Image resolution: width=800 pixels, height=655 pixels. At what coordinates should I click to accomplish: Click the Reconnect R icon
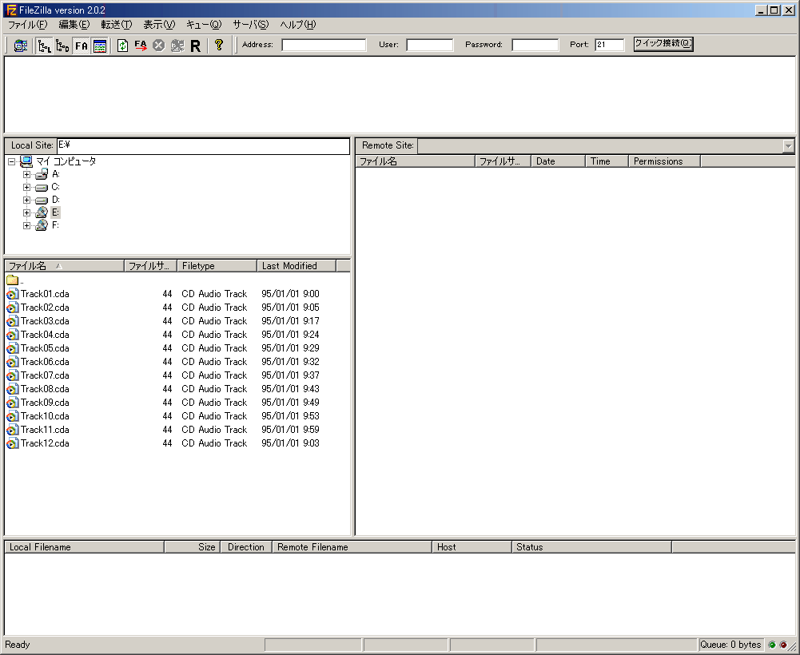[x=196, y=46]
